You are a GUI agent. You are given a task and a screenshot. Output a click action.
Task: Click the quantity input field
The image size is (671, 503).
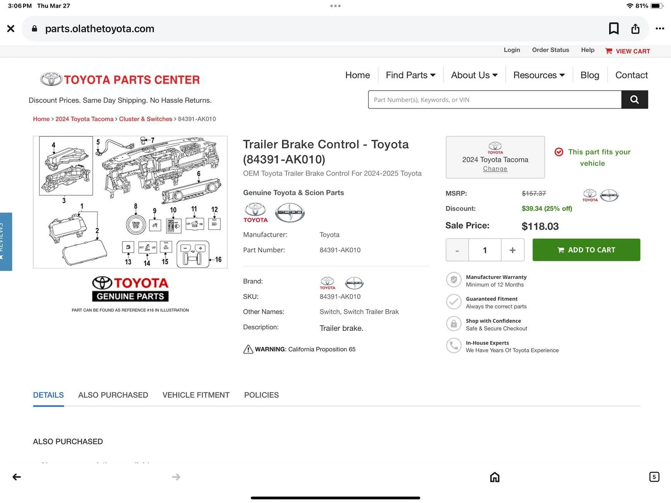point(485,250)
